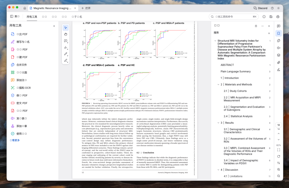Jump to 1 Introduction bookmark

click(x=230, y=78)
